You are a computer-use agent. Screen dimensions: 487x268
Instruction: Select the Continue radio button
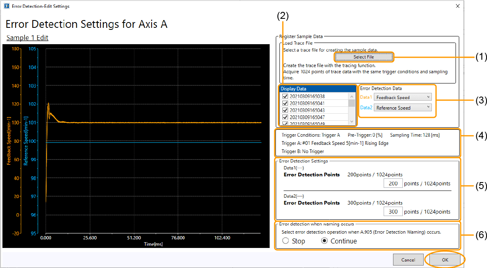324,241
